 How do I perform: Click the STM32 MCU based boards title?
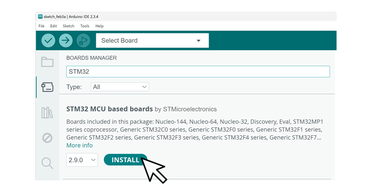pyautogui.click(x=110, y=109)
